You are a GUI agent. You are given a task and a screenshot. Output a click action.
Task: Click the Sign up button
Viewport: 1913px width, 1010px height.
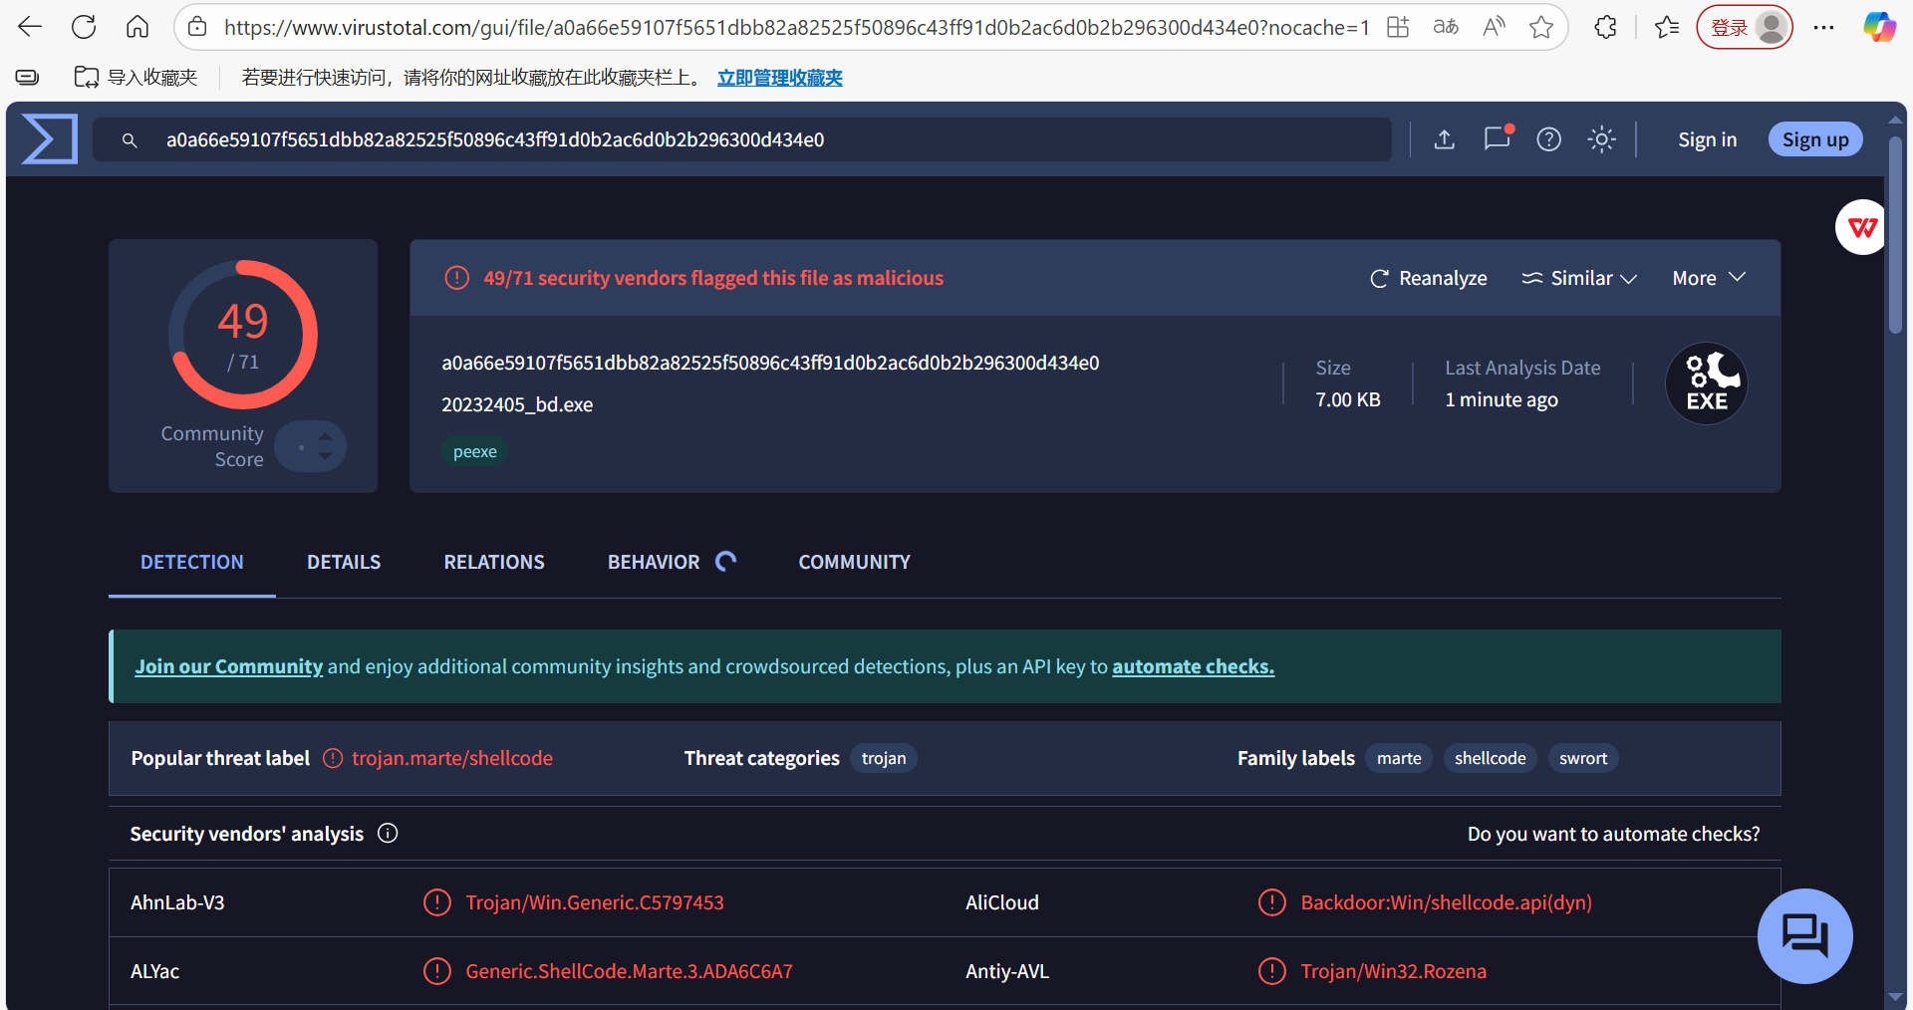(x=1815, y=139)
